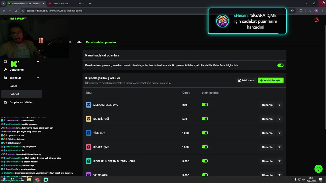326x183 pixels.
Task: Open Roller in the sidebar
Action: coord(13,86)
